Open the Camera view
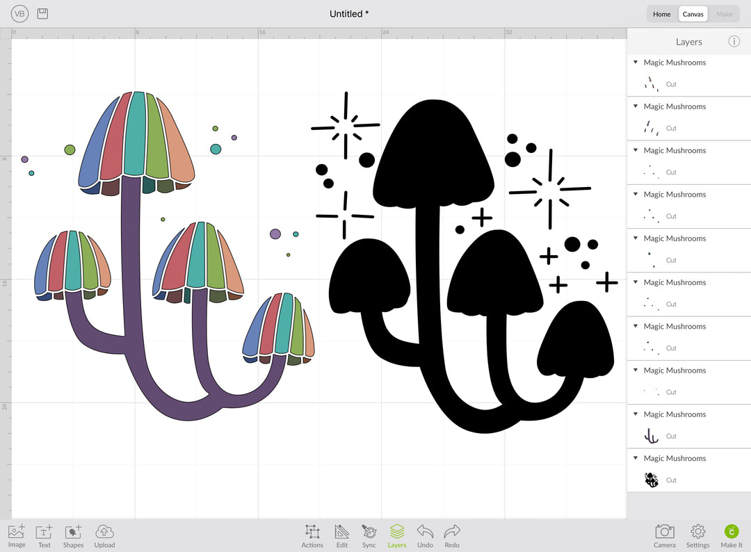751x552 pixels. (x=664, y=533)
